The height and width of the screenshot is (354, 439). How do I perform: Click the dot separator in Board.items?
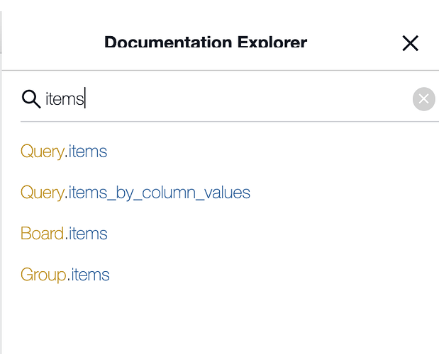[x=67, y=239]
